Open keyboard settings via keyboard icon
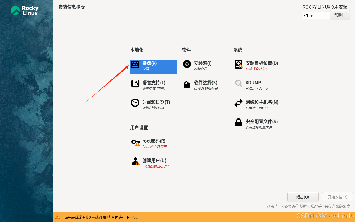355x222 pixels. [x=135, y=64]
